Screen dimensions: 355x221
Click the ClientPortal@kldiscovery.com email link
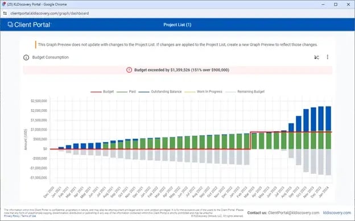coord(294,213)
